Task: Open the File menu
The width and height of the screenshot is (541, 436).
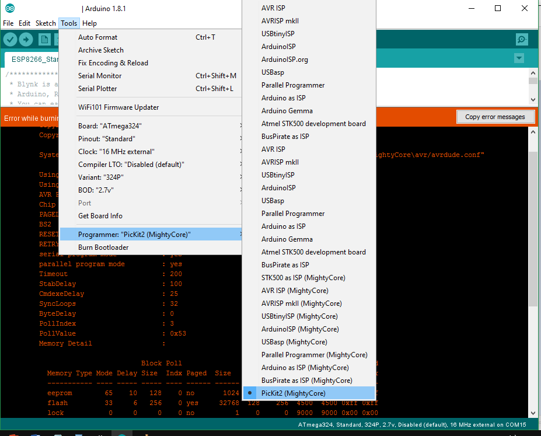Action: pyautogui.click(x=8, y=23)
